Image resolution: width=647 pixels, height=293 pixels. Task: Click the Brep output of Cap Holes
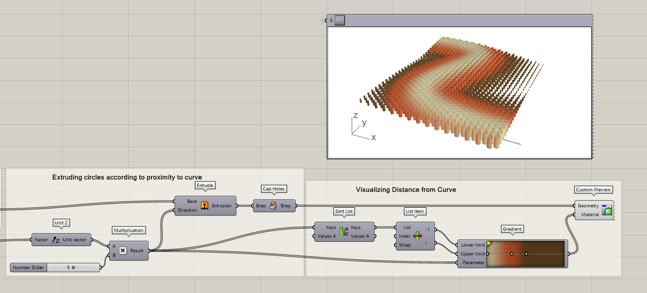coord(285,206)
